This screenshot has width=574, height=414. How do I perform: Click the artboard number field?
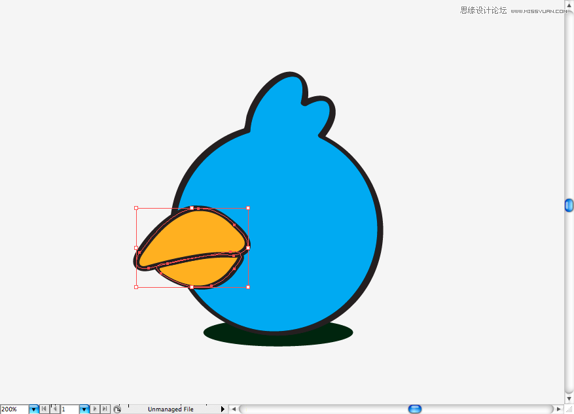click(70, 409)
